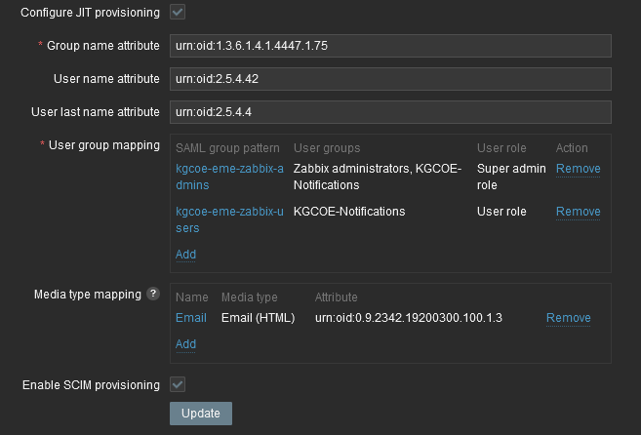Viewport: 641px width, 435px height.
Task: Edit the Group name attribute field
Action: (390, 46)
